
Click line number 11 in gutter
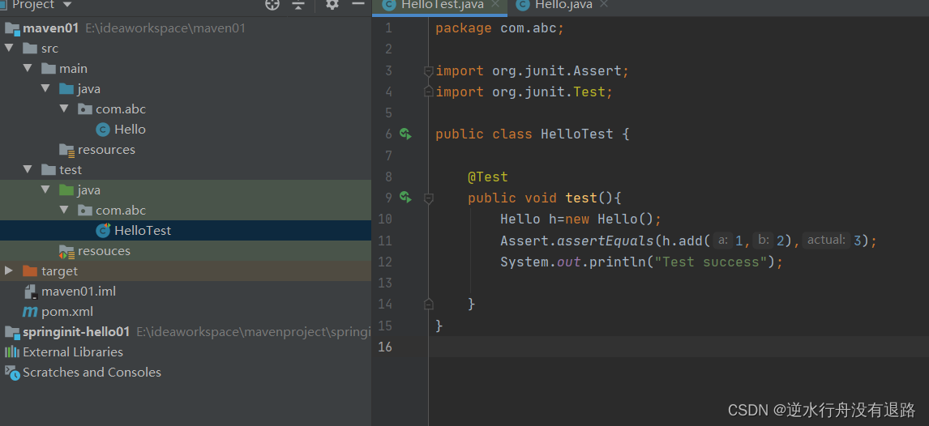click(x=384, y=241)
